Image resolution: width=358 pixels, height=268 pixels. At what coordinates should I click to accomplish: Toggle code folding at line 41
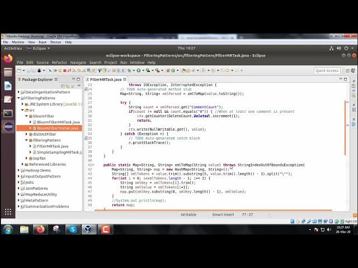(94, 165)
